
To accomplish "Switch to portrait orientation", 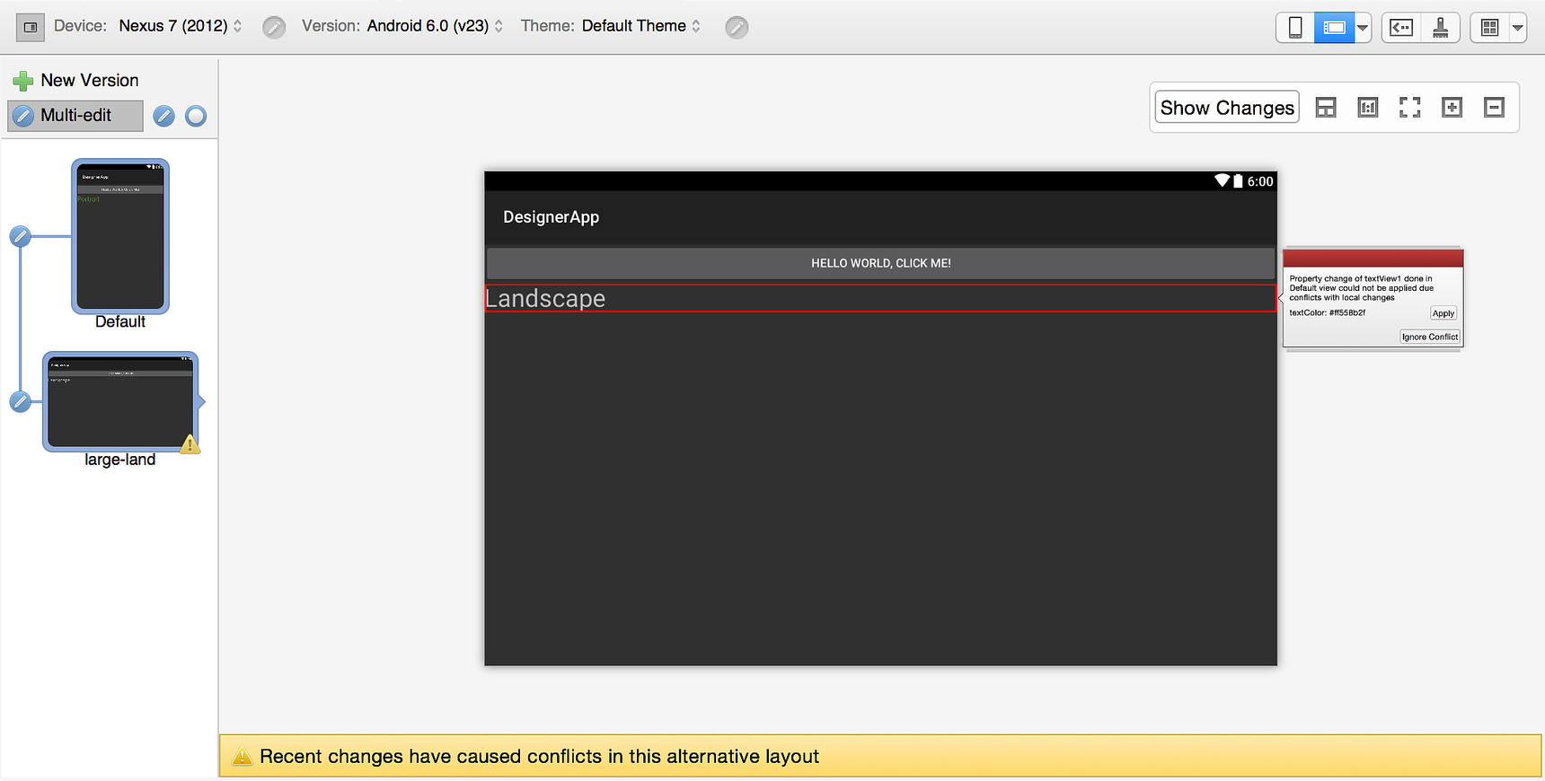I will pos(1295,27).
